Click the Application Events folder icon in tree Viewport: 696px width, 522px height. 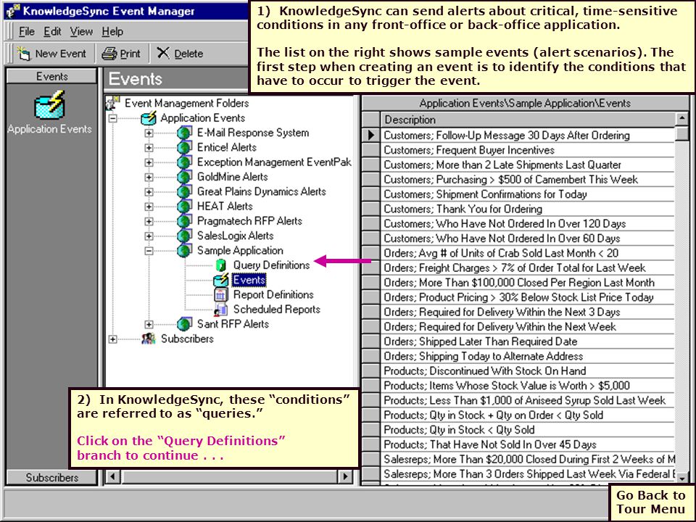pos(149,118)
